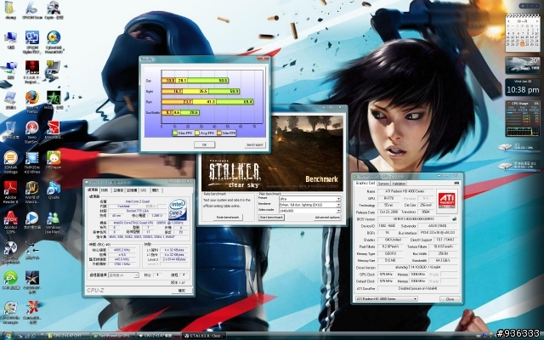Switch to the Sensors tab in GPU-Z
The width and height of the screenshot is (544, 340).
coord(383,184)
